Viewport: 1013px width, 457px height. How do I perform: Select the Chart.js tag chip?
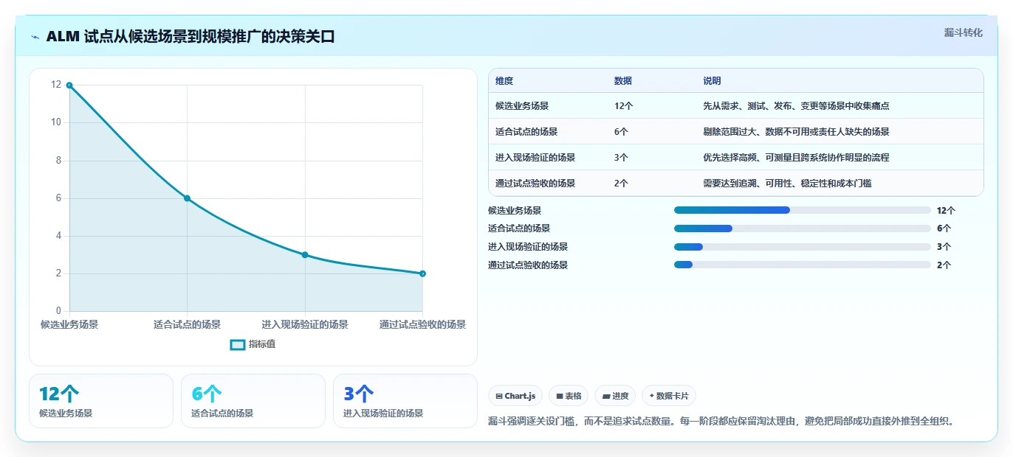pos(515,396)
